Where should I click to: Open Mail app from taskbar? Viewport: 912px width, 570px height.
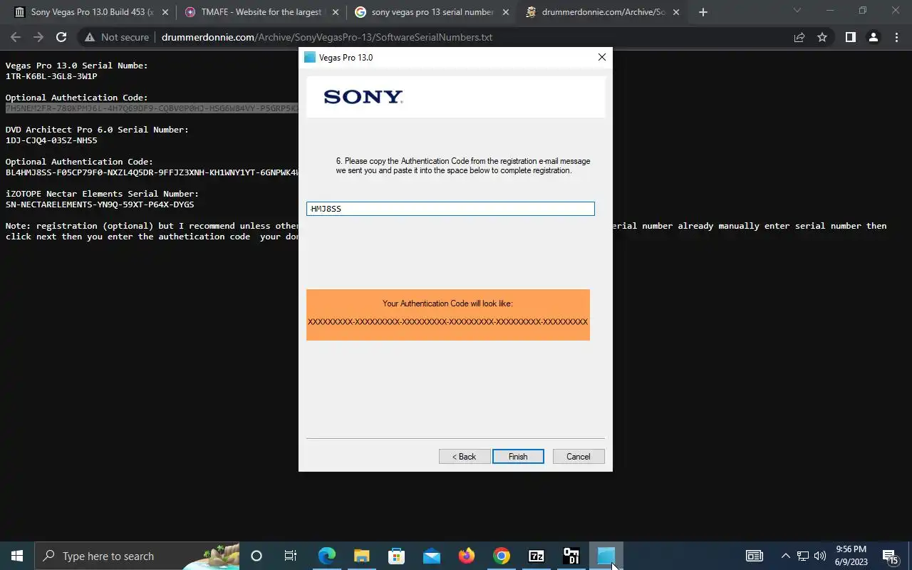coord(431,556)
